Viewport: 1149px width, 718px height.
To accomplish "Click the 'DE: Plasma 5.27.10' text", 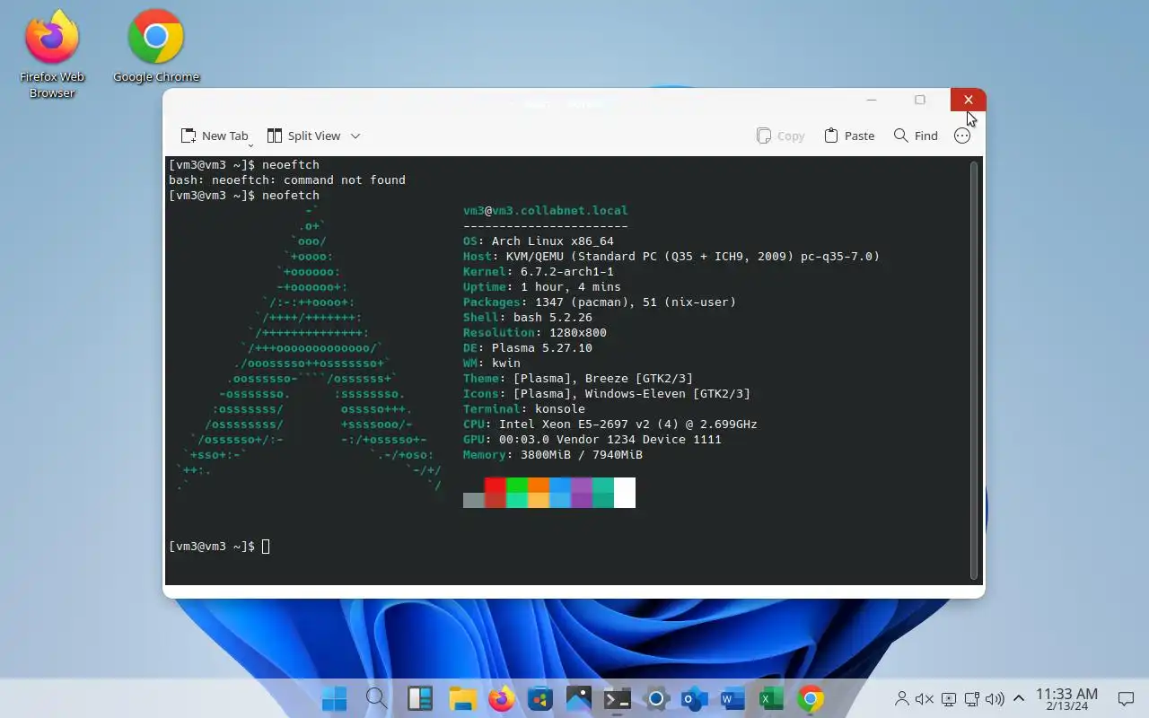I will coord(528,348).
